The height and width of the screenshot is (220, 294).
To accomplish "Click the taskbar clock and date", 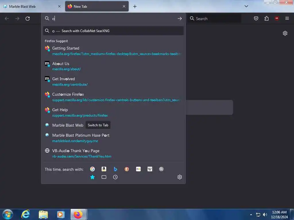I will click(279, 215).
